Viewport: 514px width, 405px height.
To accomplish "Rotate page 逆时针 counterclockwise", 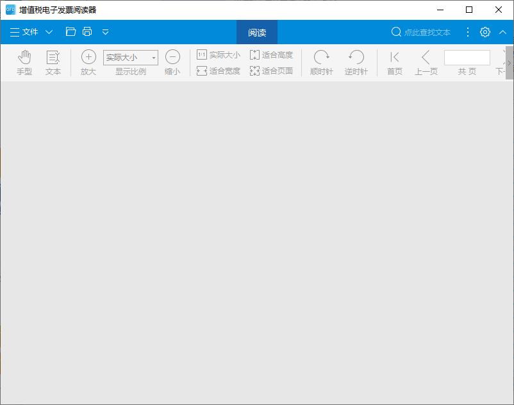I will click(x=356, y=63).
